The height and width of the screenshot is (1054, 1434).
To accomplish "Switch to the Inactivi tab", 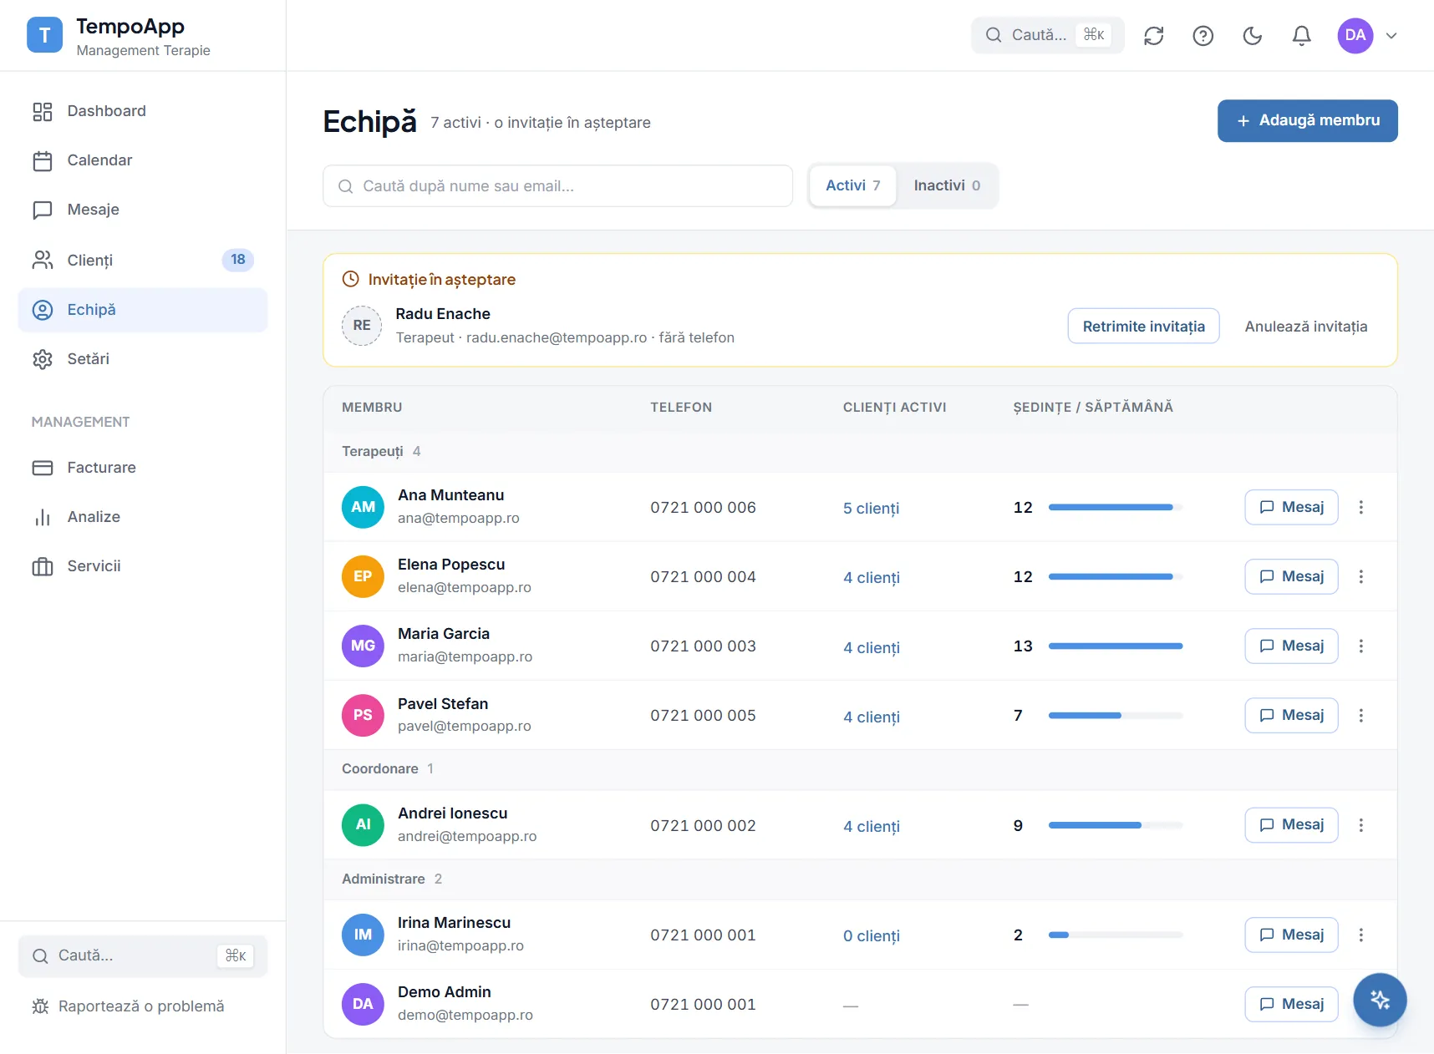I will tap(947, 185).
